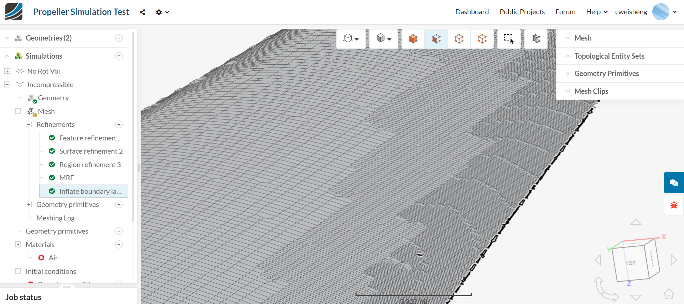Rotate view up with top arrow
Image resolution: width=684 pixels, height=304 pixels.
[636, 223]
